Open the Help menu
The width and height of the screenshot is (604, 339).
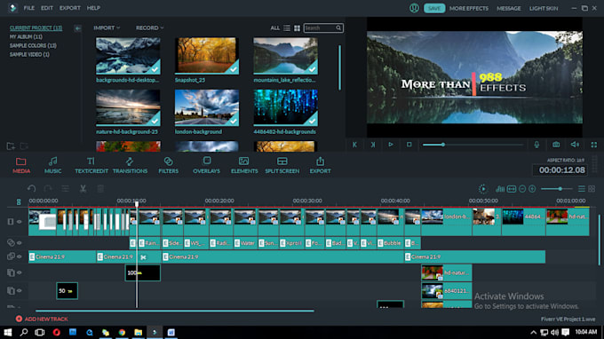click(x=93, y=8)
